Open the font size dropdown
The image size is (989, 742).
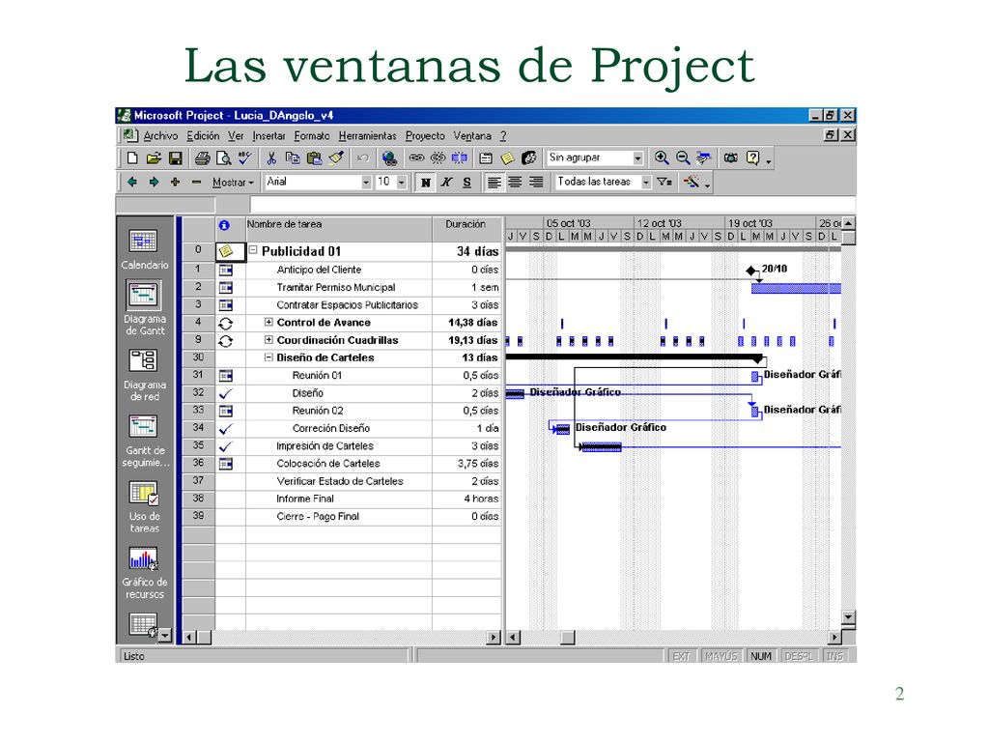click(401, 183)
